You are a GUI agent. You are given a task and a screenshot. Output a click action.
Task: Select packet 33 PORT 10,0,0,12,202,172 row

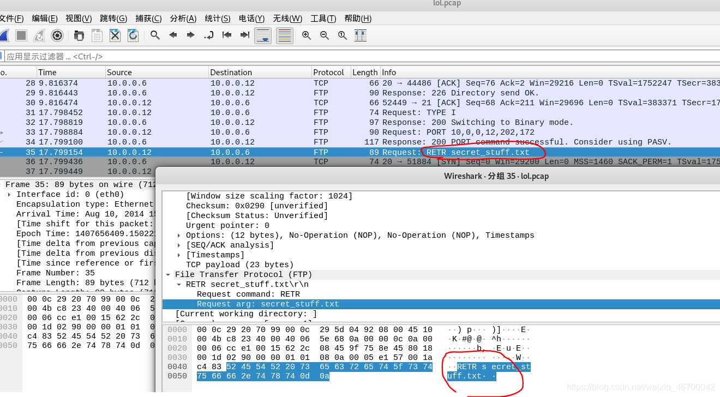360,132
